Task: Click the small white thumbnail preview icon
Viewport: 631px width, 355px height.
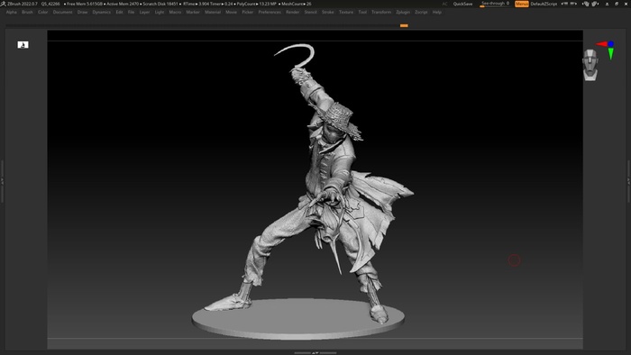Action: tap(23, 45)
